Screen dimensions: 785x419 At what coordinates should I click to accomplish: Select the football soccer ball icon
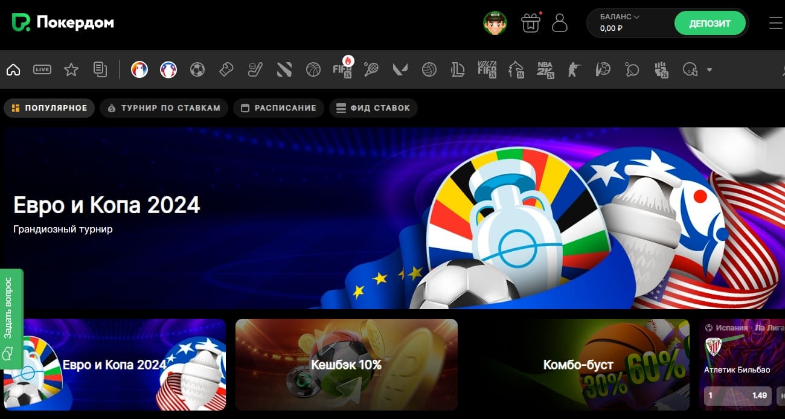(197, 70)
